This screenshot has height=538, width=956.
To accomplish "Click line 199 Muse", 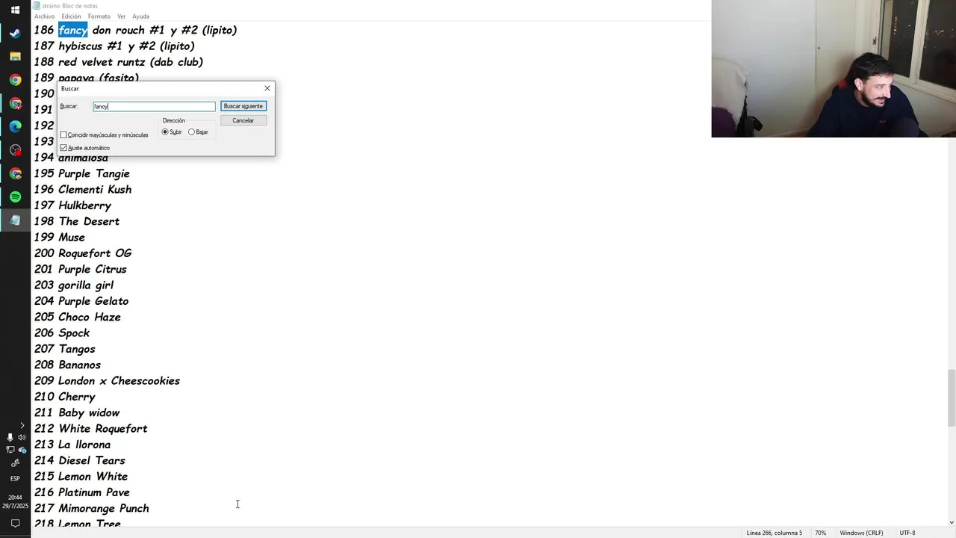I will tap(60, 237).
